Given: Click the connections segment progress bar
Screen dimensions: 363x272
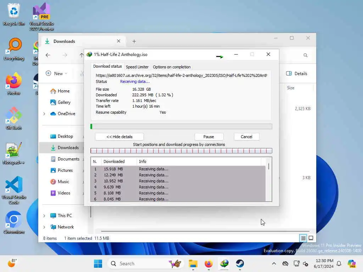Looking at the screenshot, I should 181,151.
